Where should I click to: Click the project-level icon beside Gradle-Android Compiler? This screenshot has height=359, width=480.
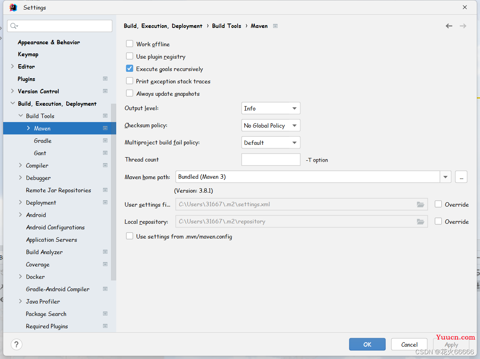pos(105,289)
